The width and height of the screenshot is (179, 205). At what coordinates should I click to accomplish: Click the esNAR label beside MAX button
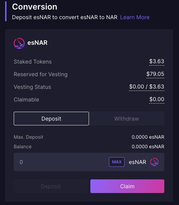click(137, 162)
